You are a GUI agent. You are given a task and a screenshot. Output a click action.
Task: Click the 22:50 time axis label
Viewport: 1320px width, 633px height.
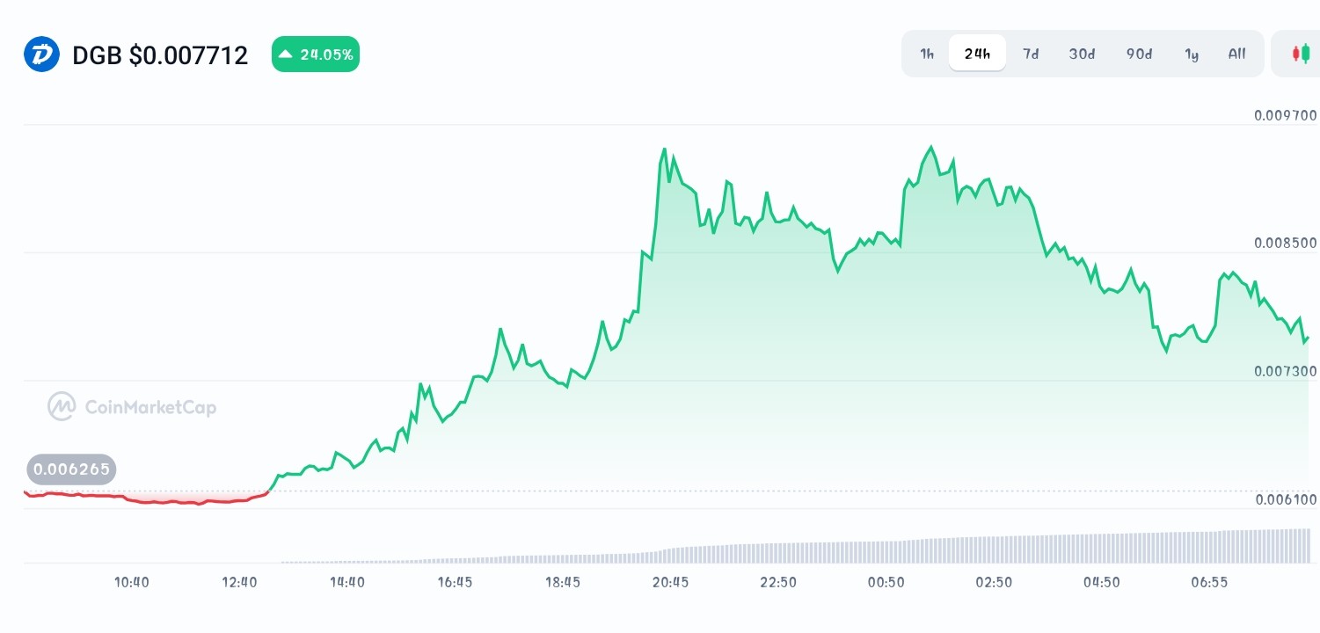click(x=778, y=582)
